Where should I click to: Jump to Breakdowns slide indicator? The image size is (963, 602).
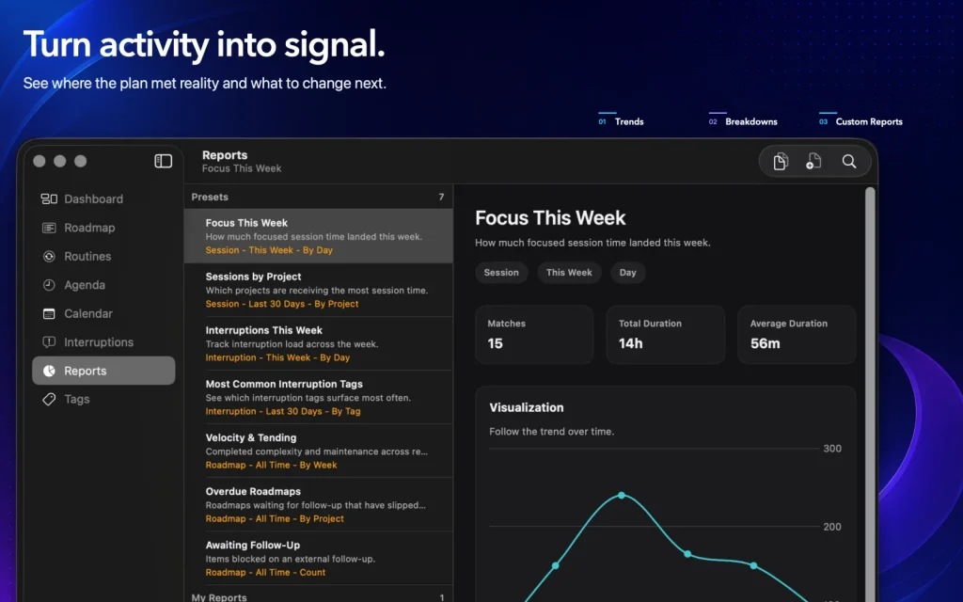click(x=743, y=120)
